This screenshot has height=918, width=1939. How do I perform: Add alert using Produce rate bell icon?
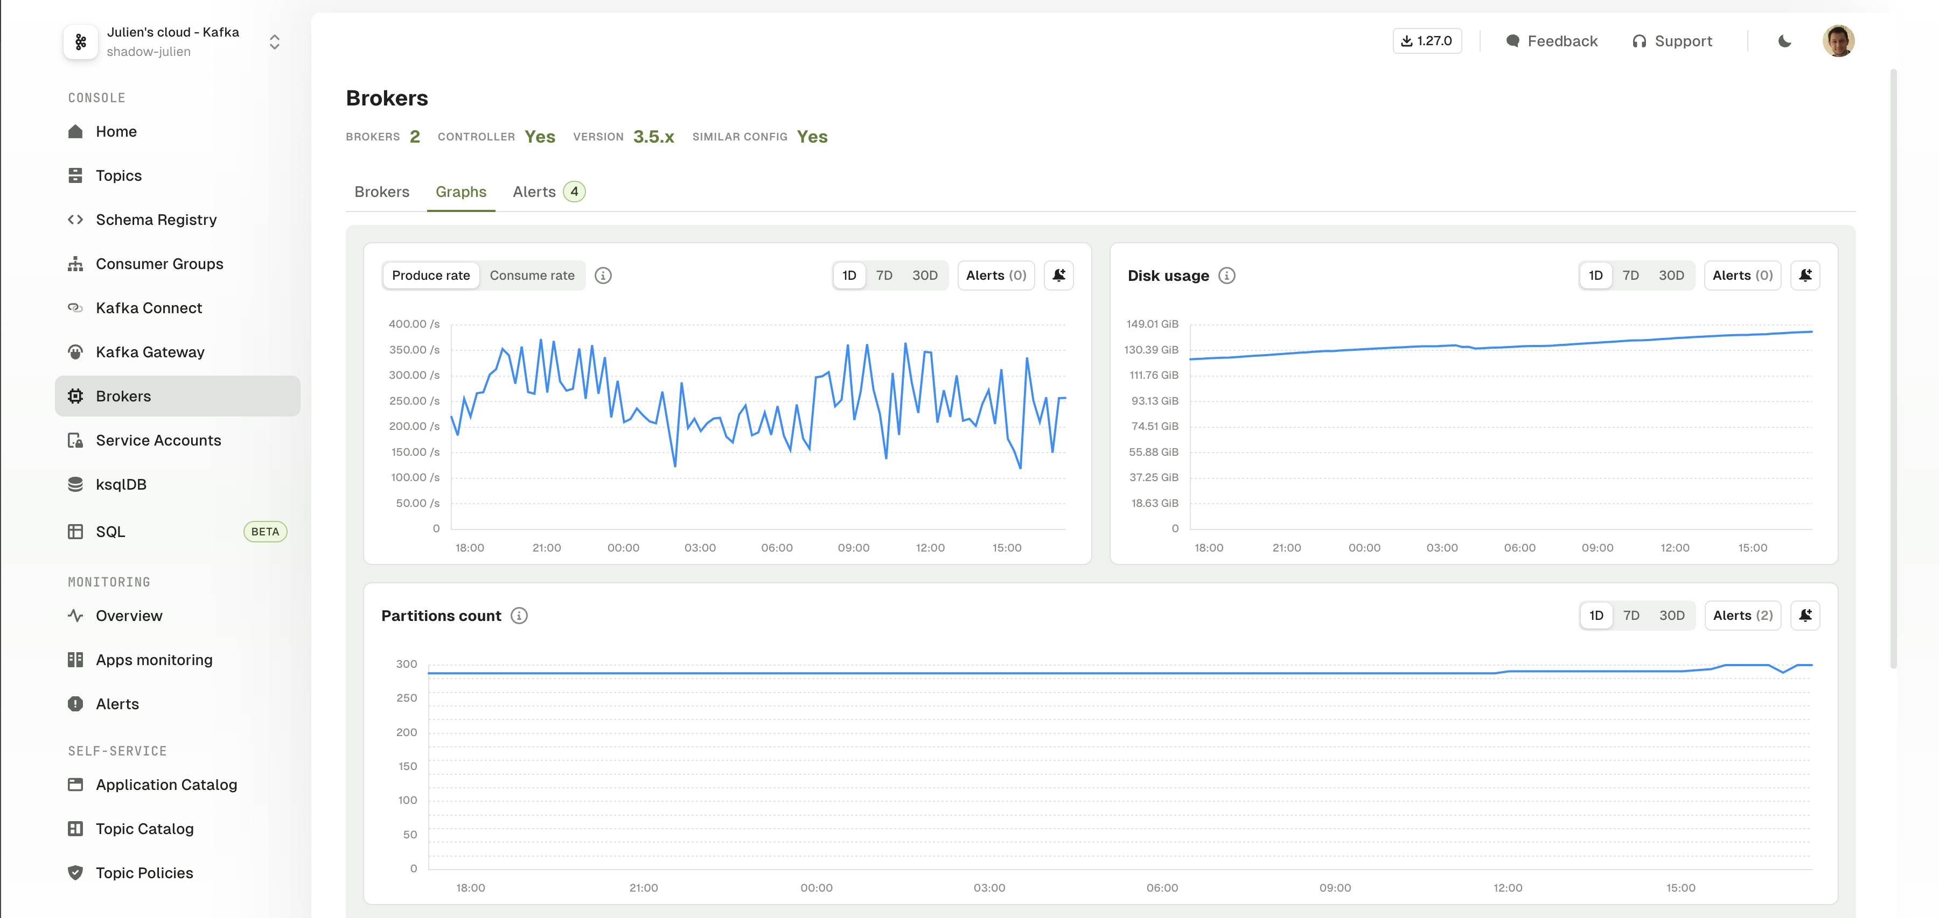(x=1058, y=276)
